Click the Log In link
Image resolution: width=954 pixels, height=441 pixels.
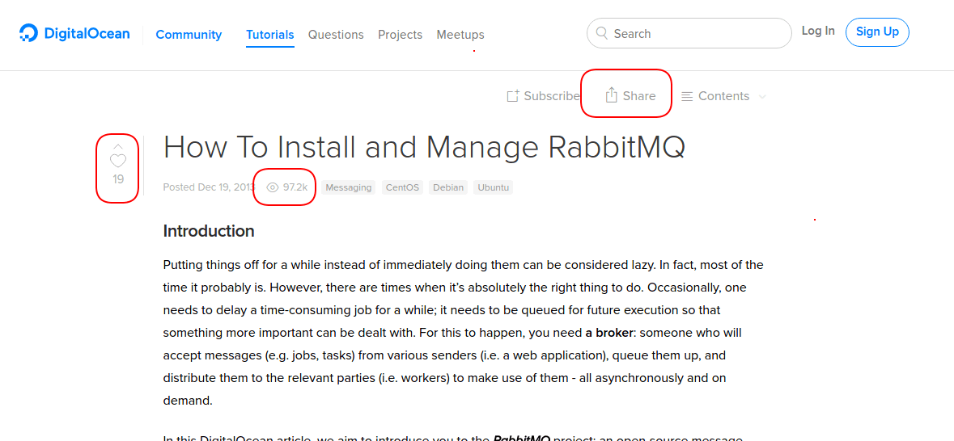pyautogui.click(x=818, y=31)
